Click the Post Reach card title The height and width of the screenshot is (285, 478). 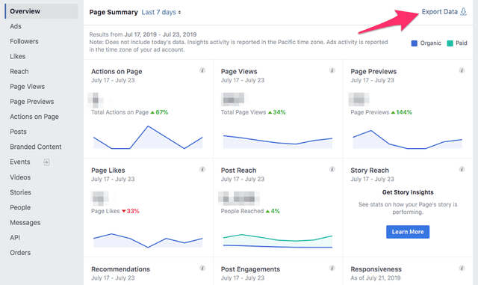238,170
